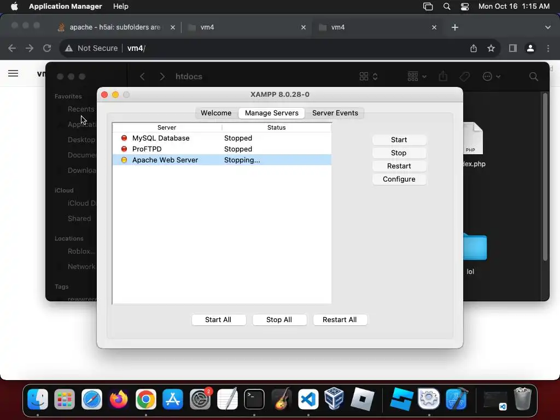Go back in Finder htdocs window

[142, 77]
